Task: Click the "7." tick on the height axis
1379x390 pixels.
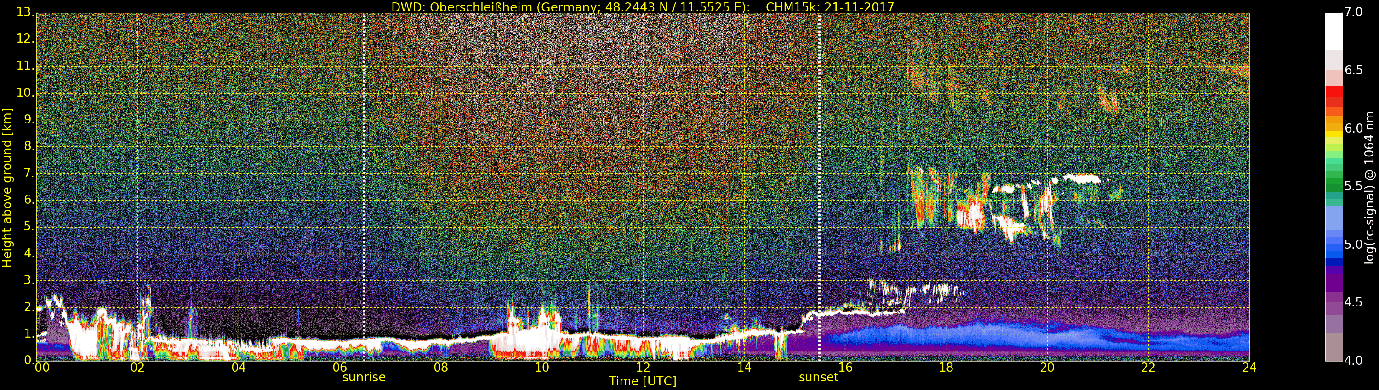Action: click(x=28, y=173)
